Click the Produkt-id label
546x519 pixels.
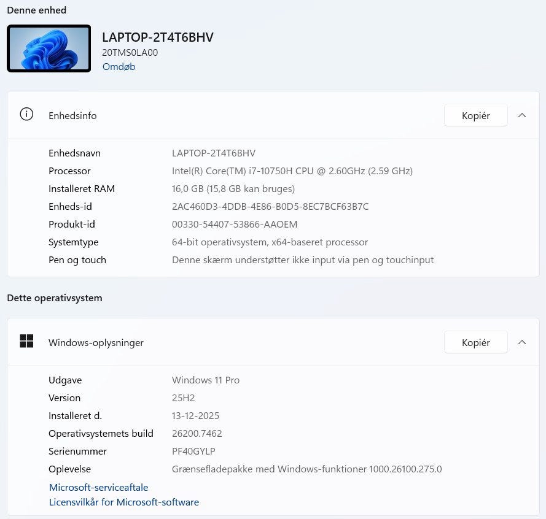[72, 224]
